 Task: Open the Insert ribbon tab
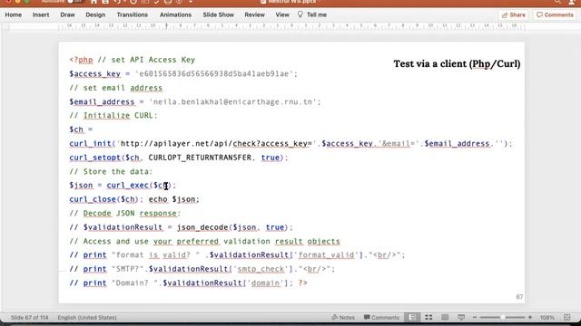(41, 14)
